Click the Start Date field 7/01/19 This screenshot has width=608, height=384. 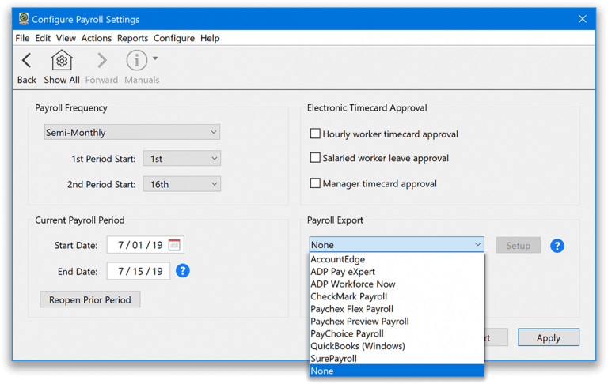(146, 245)
